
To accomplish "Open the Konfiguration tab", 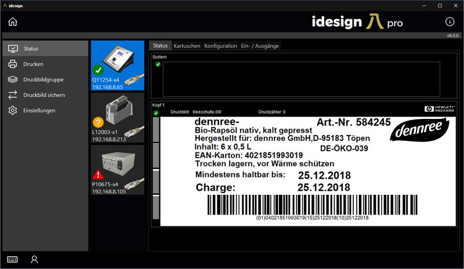I will point(220,46).
